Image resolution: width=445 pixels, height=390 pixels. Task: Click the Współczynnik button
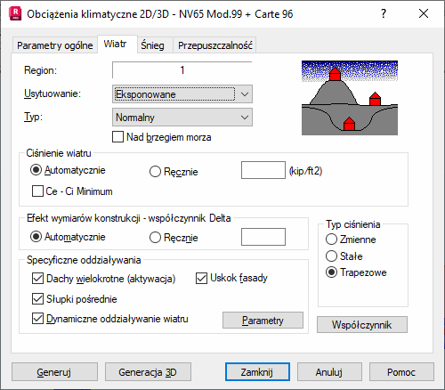click(x=362, y=325)
